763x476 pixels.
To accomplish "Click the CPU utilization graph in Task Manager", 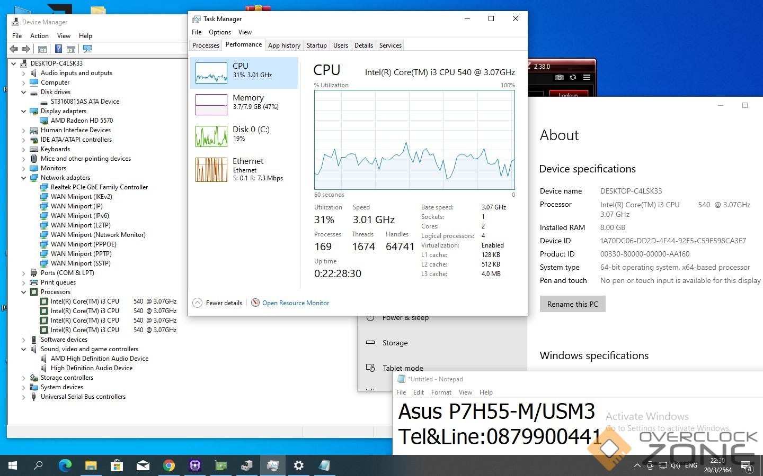I will (x=414, y=140).
